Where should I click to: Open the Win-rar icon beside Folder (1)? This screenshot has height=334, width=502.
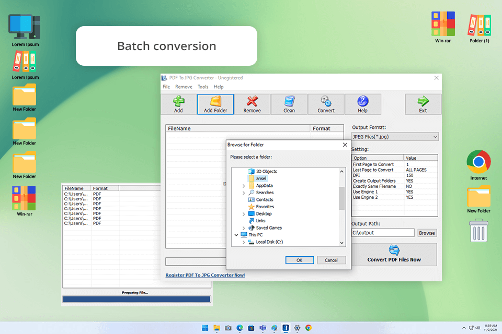coord(443,28)
